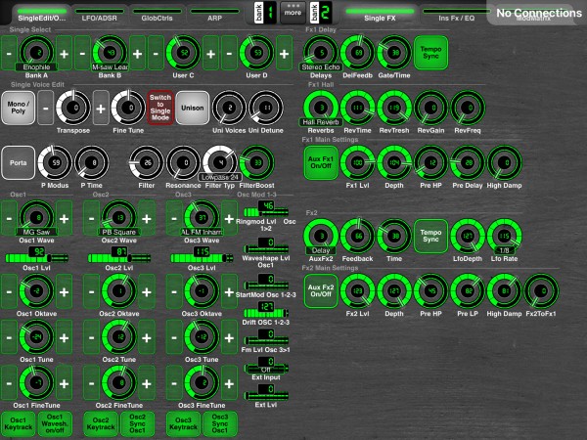Switch to the SingleEdit/O... tab
The width and height of the screenshot is (587, 440).
point(41,15)
